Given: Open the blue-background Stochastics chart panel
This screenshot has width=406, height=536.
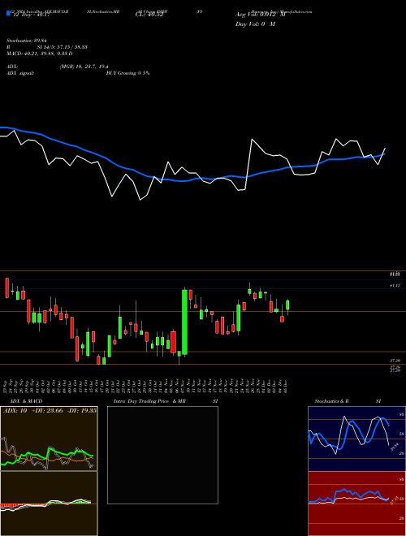Looking at the screenshot, I should pos(356,439).
